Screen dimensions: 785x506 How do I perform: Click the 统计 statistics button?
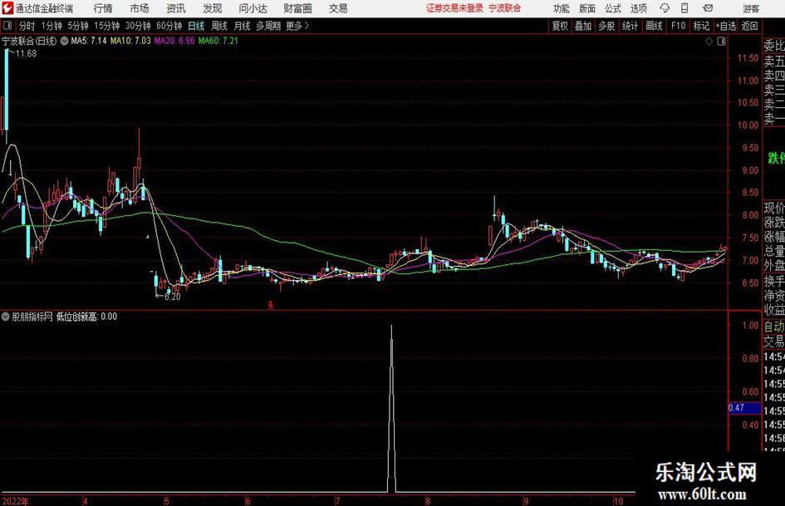(x=630, y=26)
